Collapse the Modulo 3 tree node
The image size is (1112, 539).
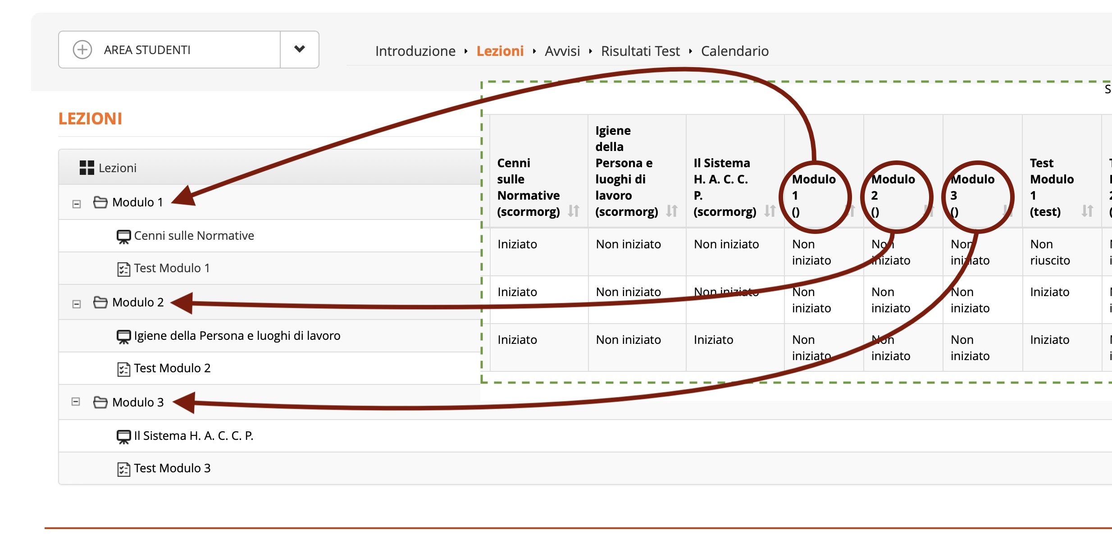click(x=76, y=402)
